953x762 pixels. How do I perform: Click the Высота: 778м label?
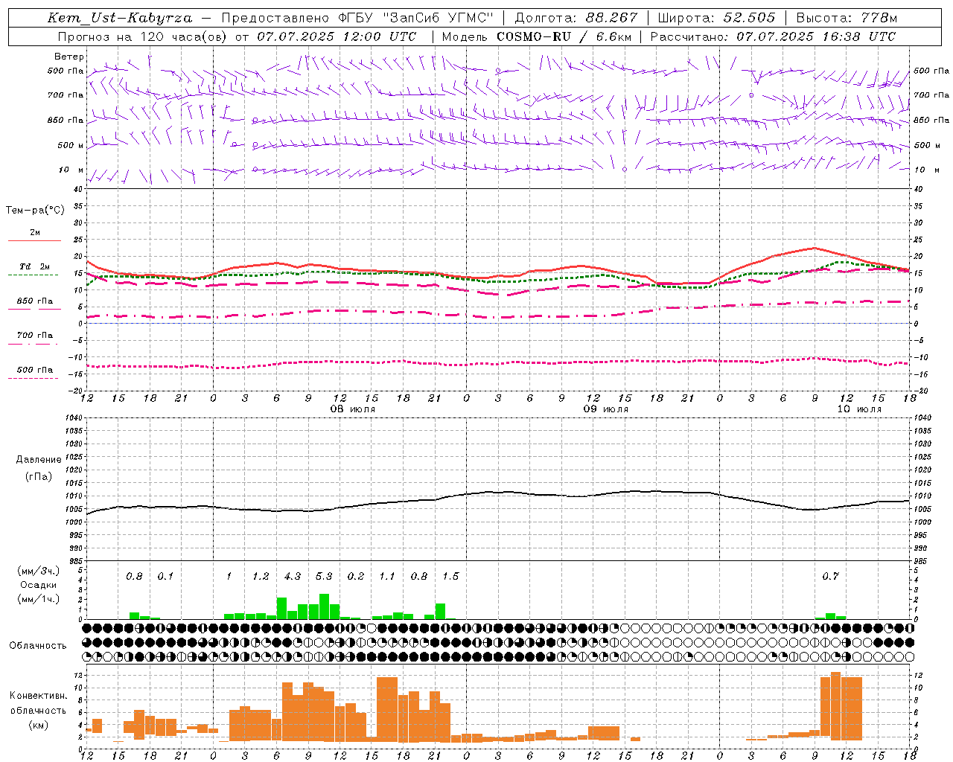847,18
